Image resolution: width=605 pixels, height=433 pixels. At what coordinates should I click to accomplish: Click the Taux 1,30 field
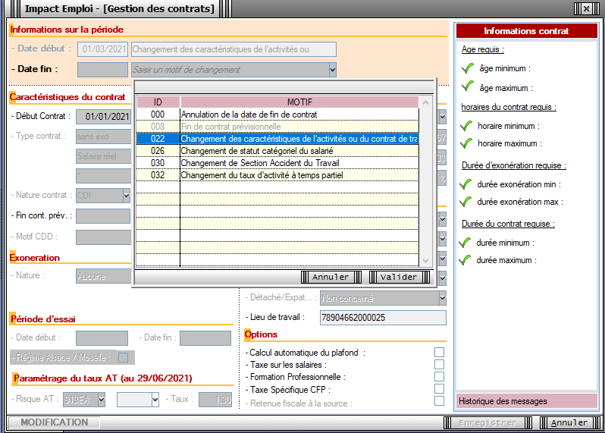(215, 400)
